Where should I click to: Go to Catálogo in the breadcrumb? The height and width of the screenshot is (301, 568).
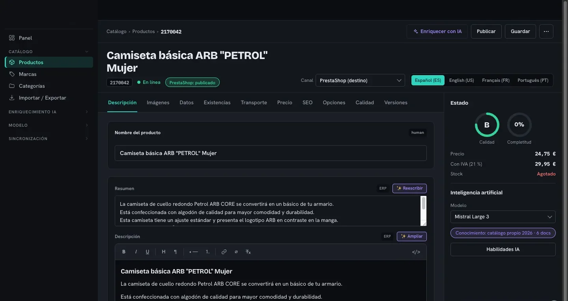coord(116,31)
